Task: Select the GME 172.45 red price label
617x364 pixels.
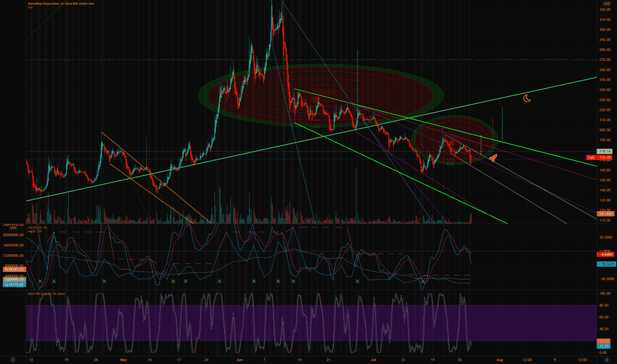Action: tap(600, 158)
